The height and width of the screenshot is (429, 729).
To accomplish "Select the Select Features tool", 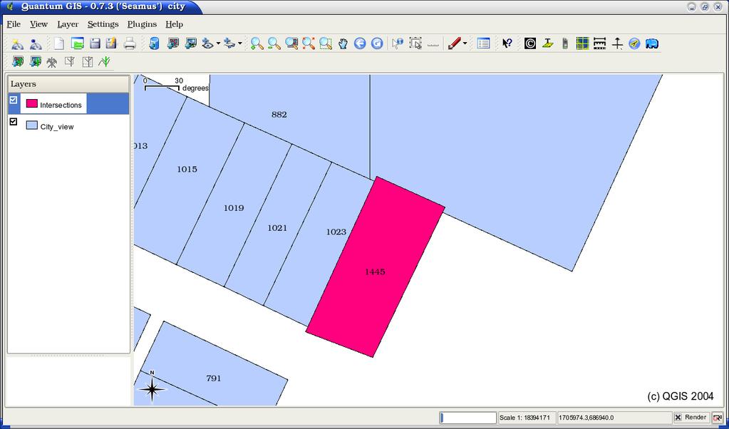I will coord(415,43).
